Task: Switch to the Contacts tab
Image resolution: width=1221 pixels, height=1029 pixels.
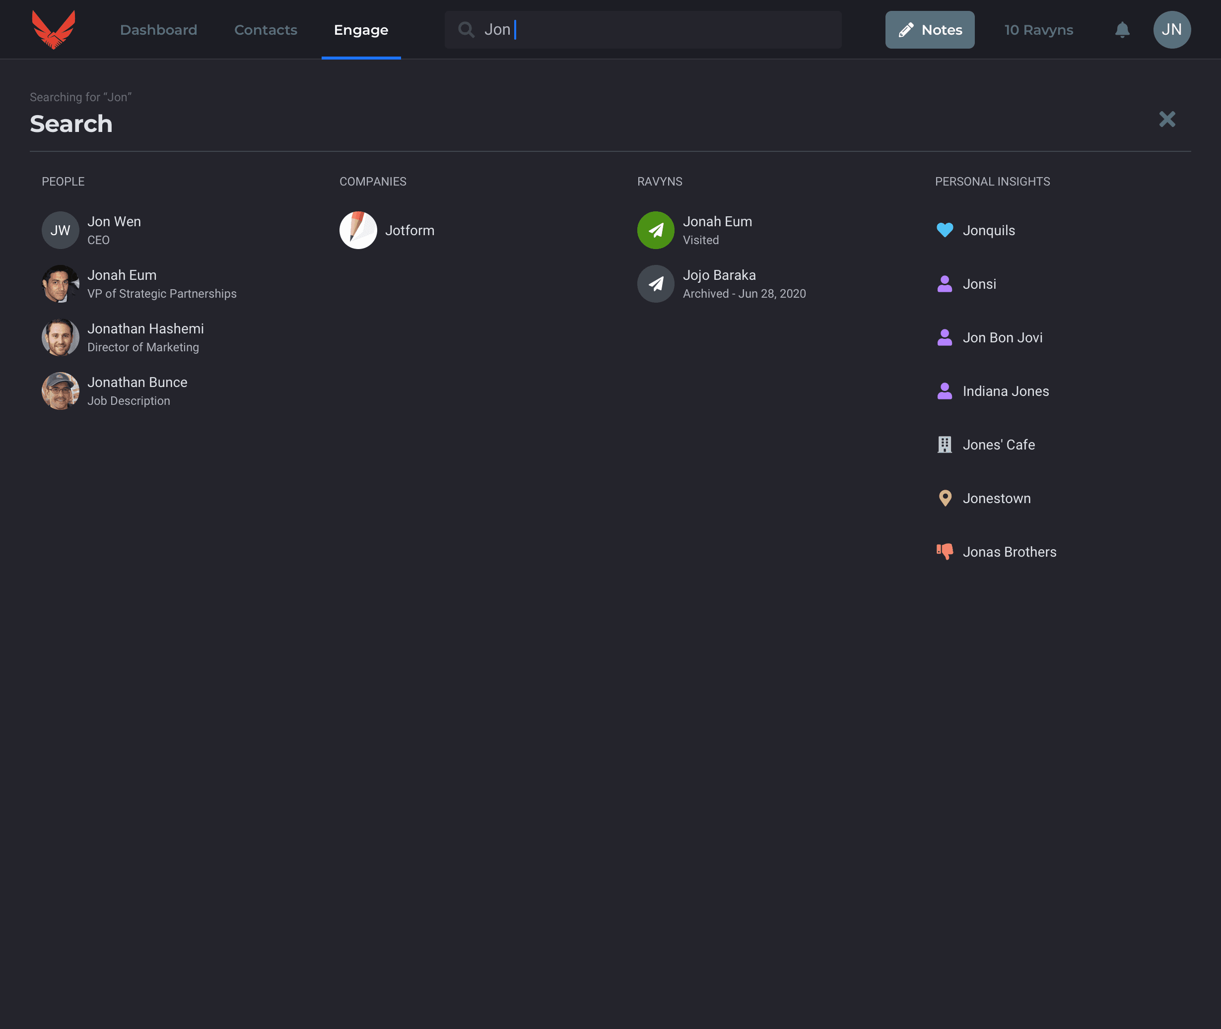Action: click(x=266, y=30)
